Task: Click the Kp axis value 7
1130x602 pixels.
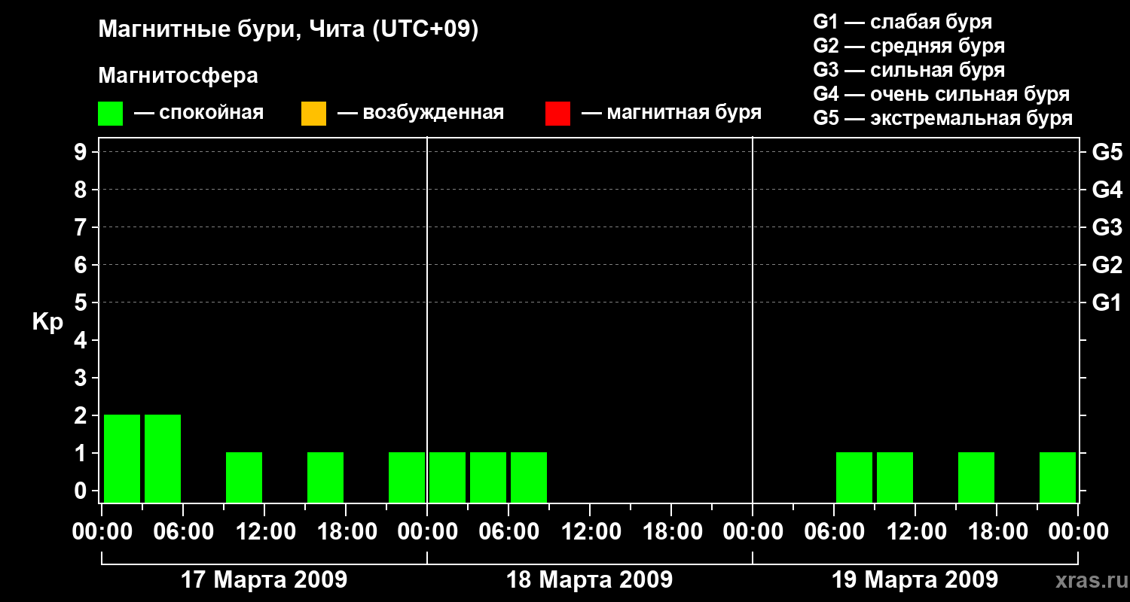Action: click(82, 228)
